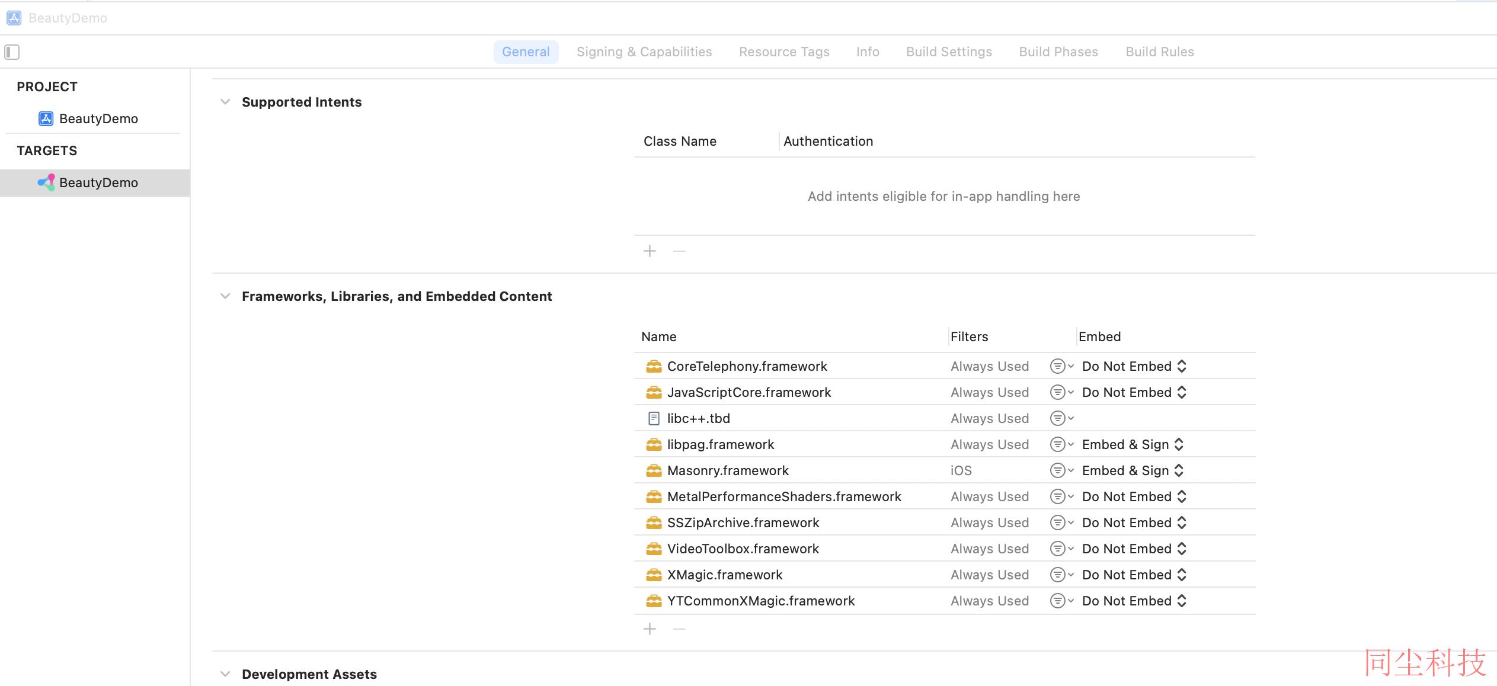Select BeautyDemo target under TARGETS
Screen dimensions: 1497x686
click(x=95, y=182)
